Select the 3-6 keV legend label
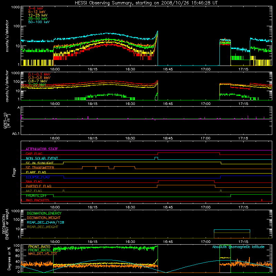The image size is (276, 276). click(36, 8)
